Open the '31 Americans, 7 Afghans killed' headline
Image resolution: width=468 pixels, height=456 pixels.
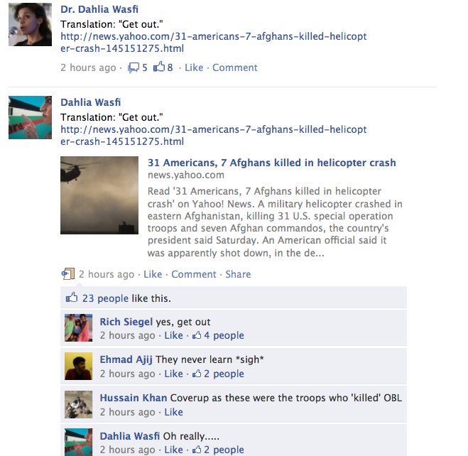[x=271, y=163]
